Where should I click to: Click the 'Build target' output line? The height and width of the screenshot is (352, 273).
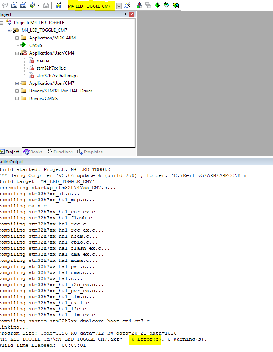point(47,181)
